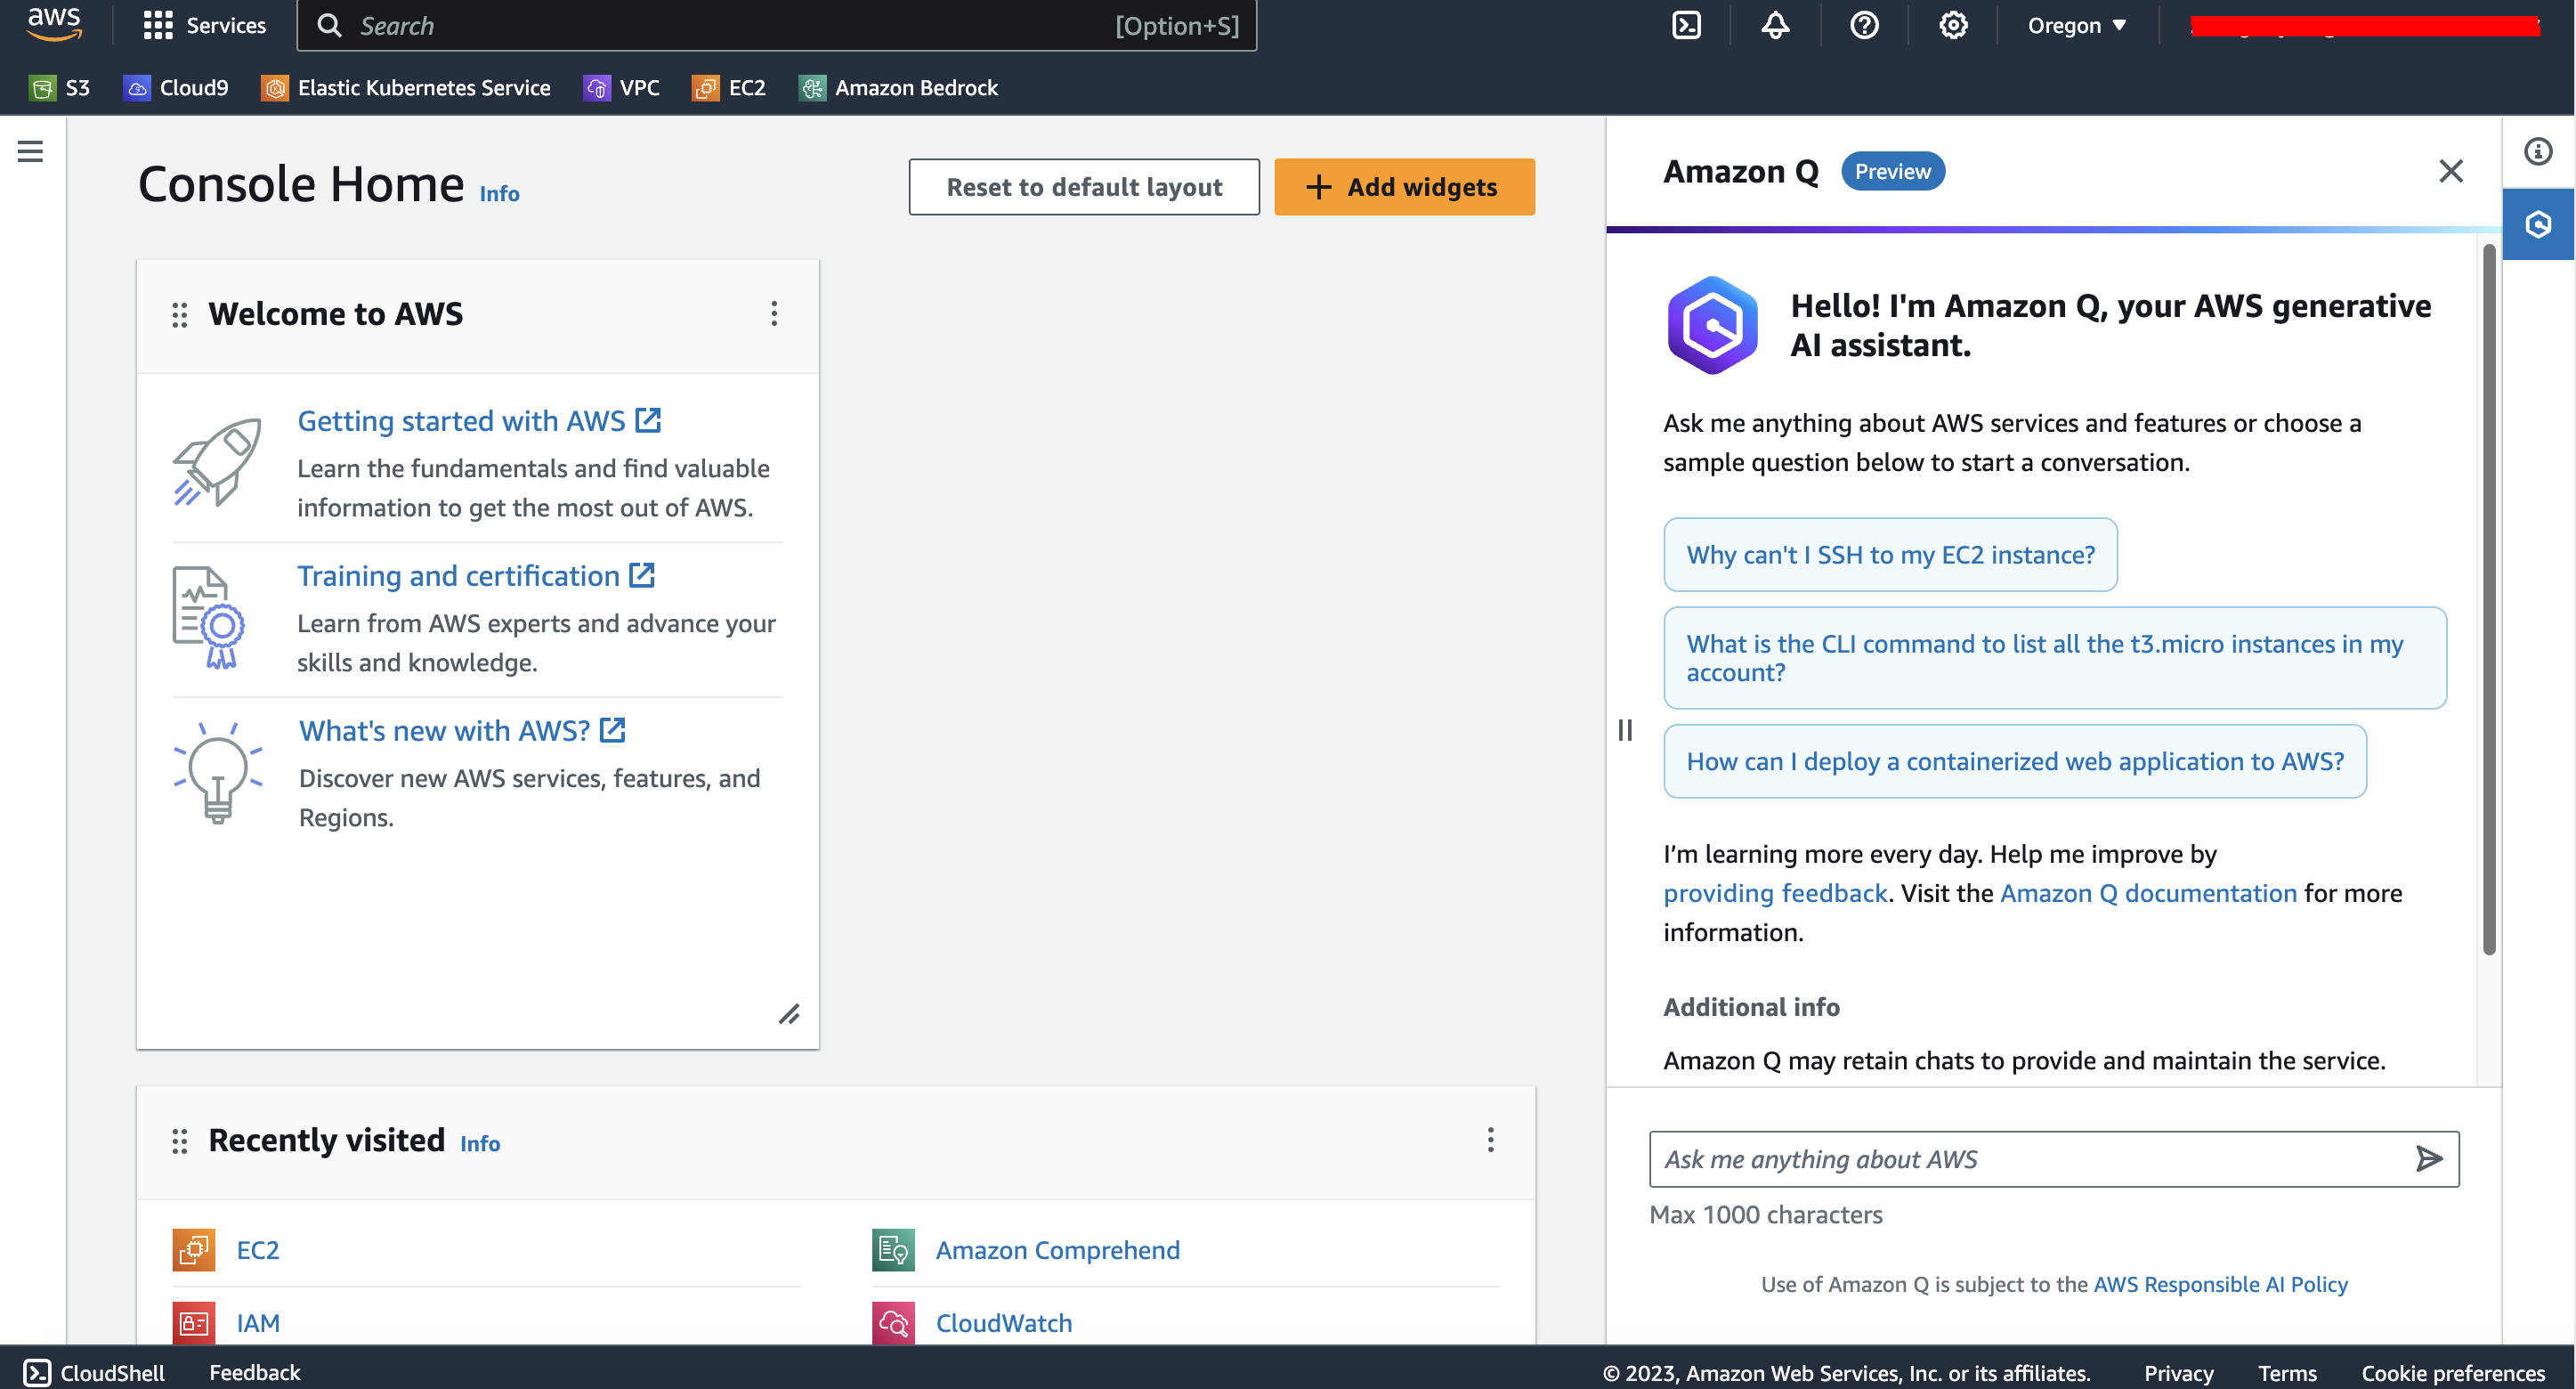
Task: Open Amazon Q documentation link
Action: [2148, 893]
